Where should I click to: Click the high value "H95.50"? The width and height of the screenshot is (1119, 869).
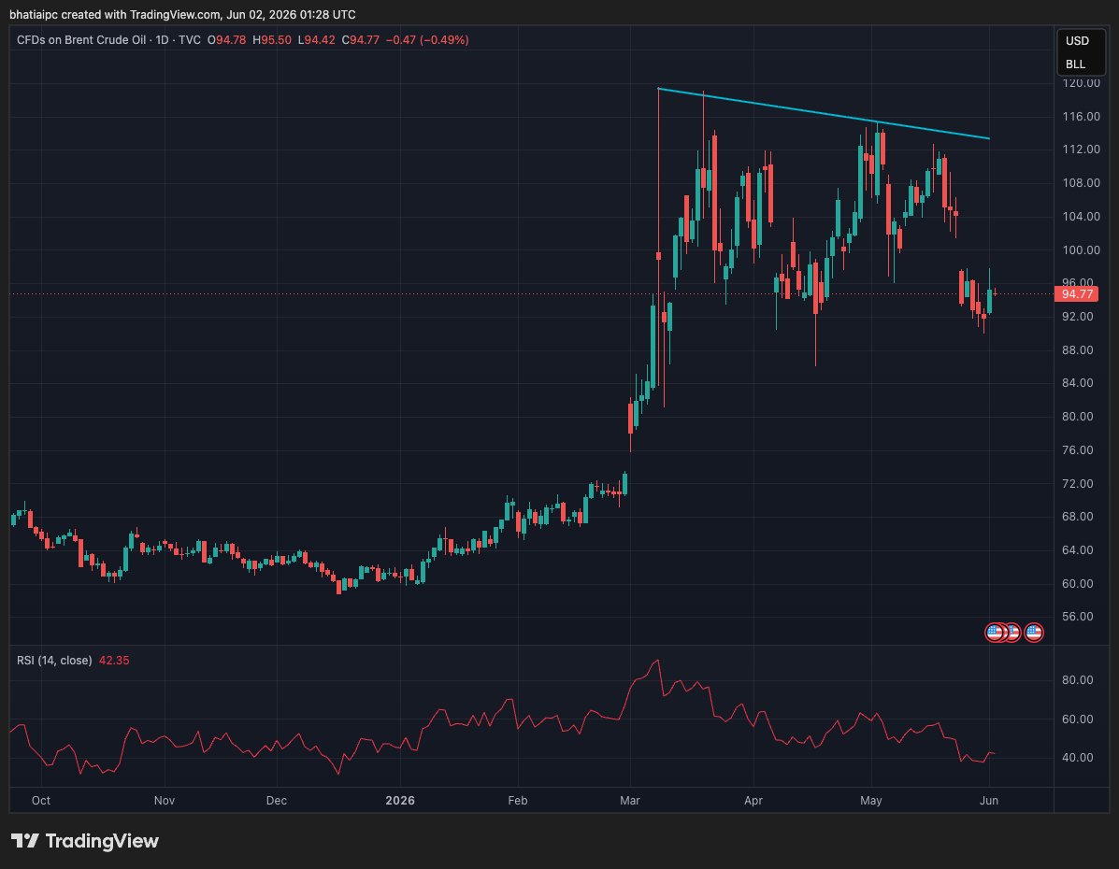point(272,40)
